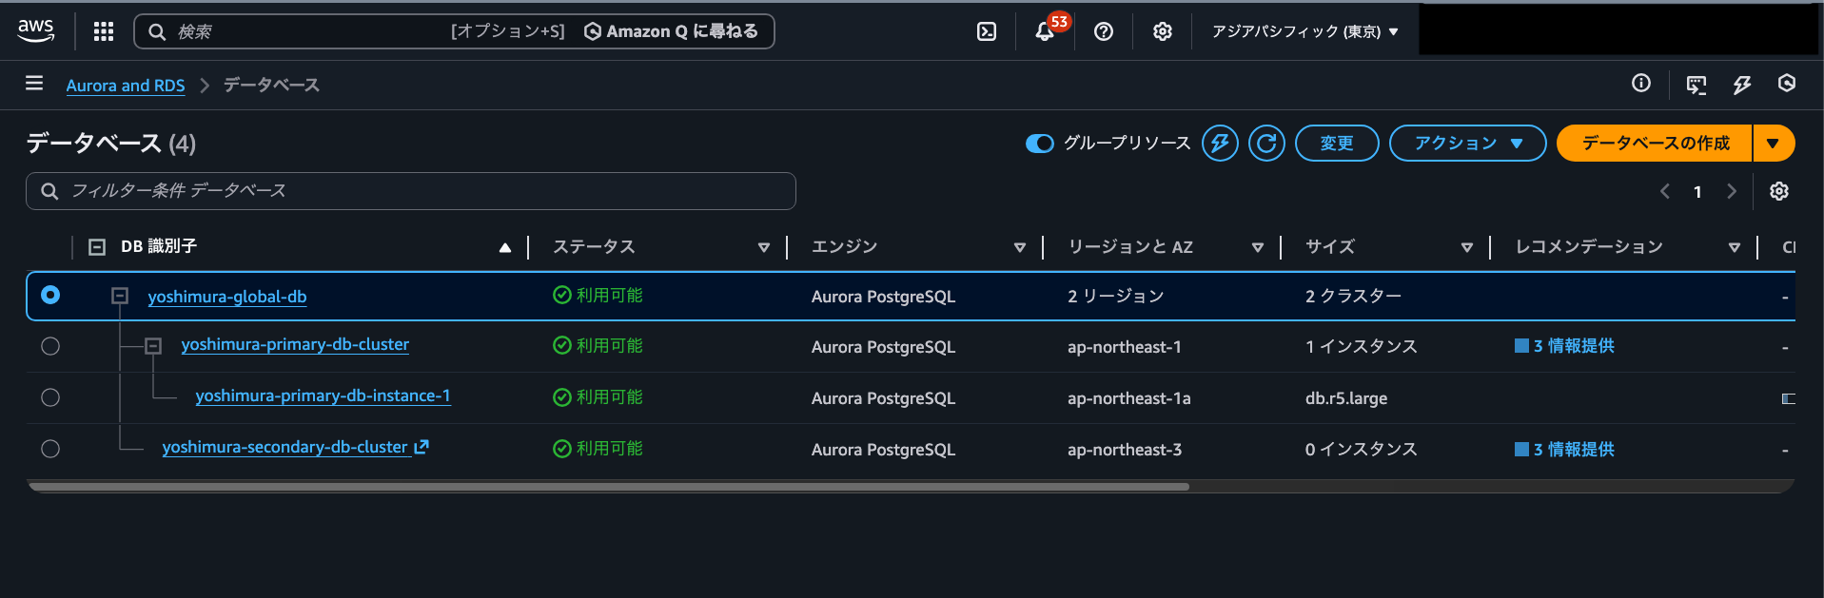
Task: Go to Aurora and RDS breadcrumb
Action: pos(126,86)
